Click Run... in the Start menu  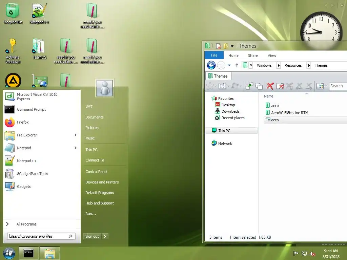(x=90, y=214)
